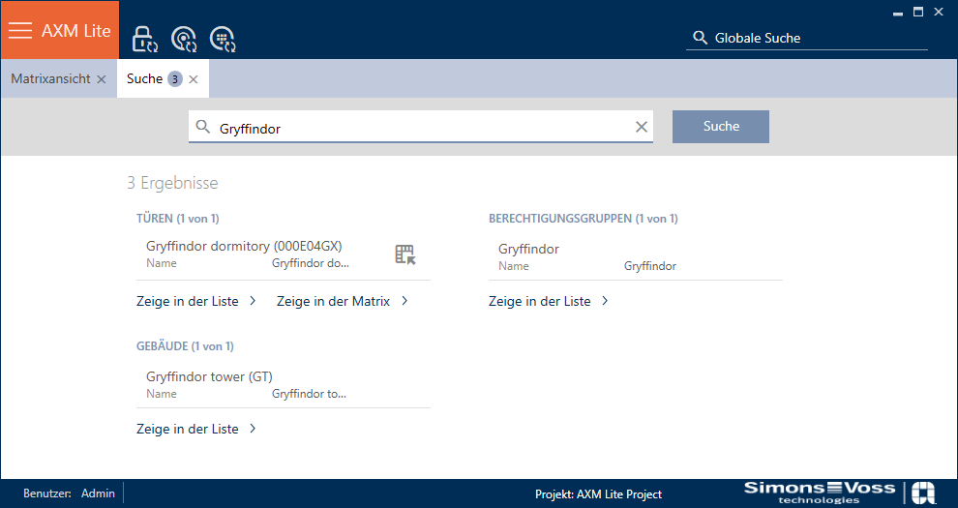This screenshot has width=958, height=508.
Task: Select the Suche tab
Action: (x=145, y=79)
